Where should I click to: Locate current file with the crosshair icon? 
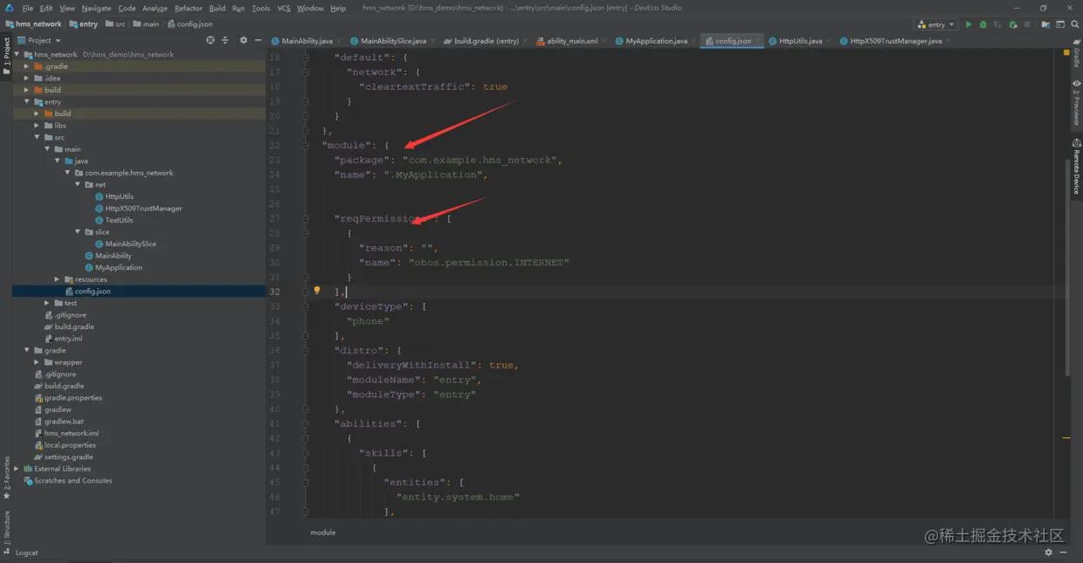[x=210, y=40]
